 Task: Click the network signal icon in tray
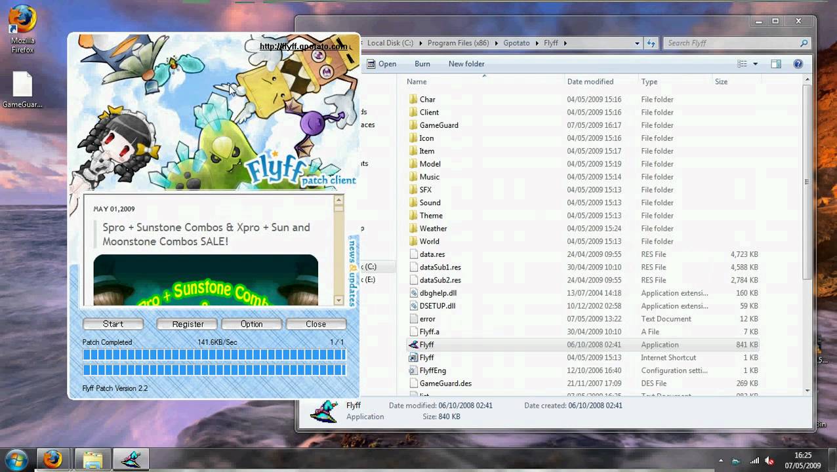pyautogui.click(x=754, y=461)
